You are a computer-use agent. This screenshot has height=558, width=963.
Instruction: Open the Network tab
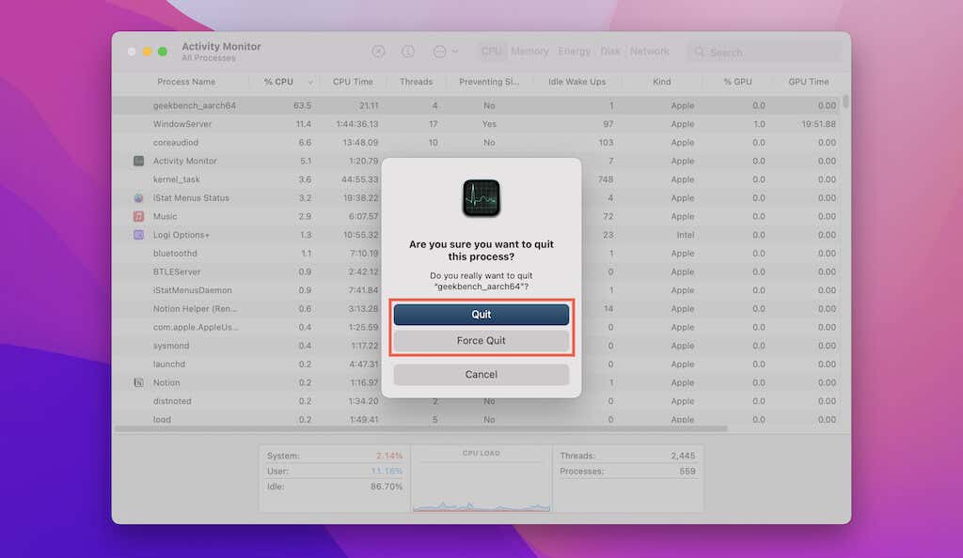[x=651, y=51]
